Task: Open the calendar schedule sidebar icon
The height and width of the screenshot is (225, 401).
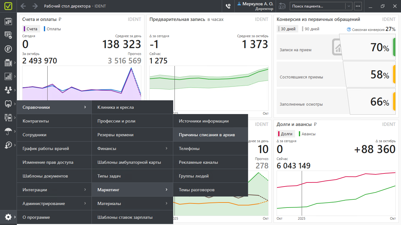Action: point(8,21)
